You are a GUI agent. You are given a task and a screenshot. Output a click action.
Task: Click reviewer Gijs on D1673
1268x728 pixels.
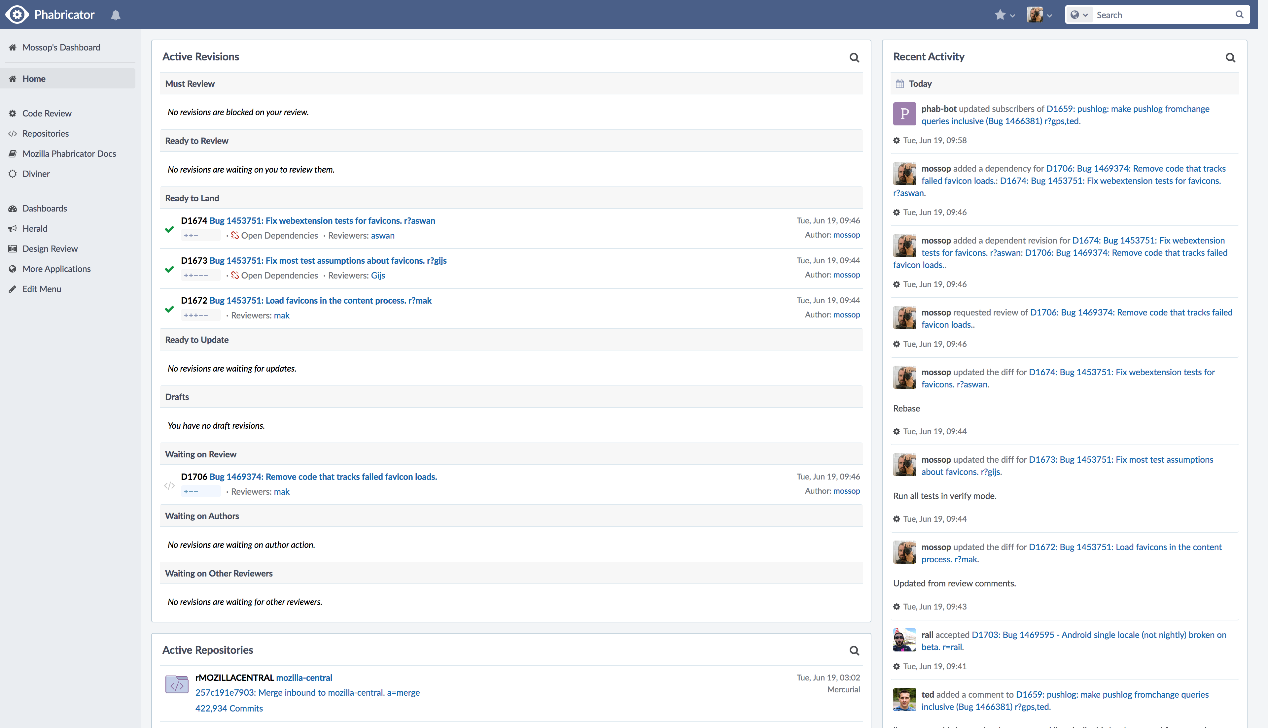tap(378, 276)
